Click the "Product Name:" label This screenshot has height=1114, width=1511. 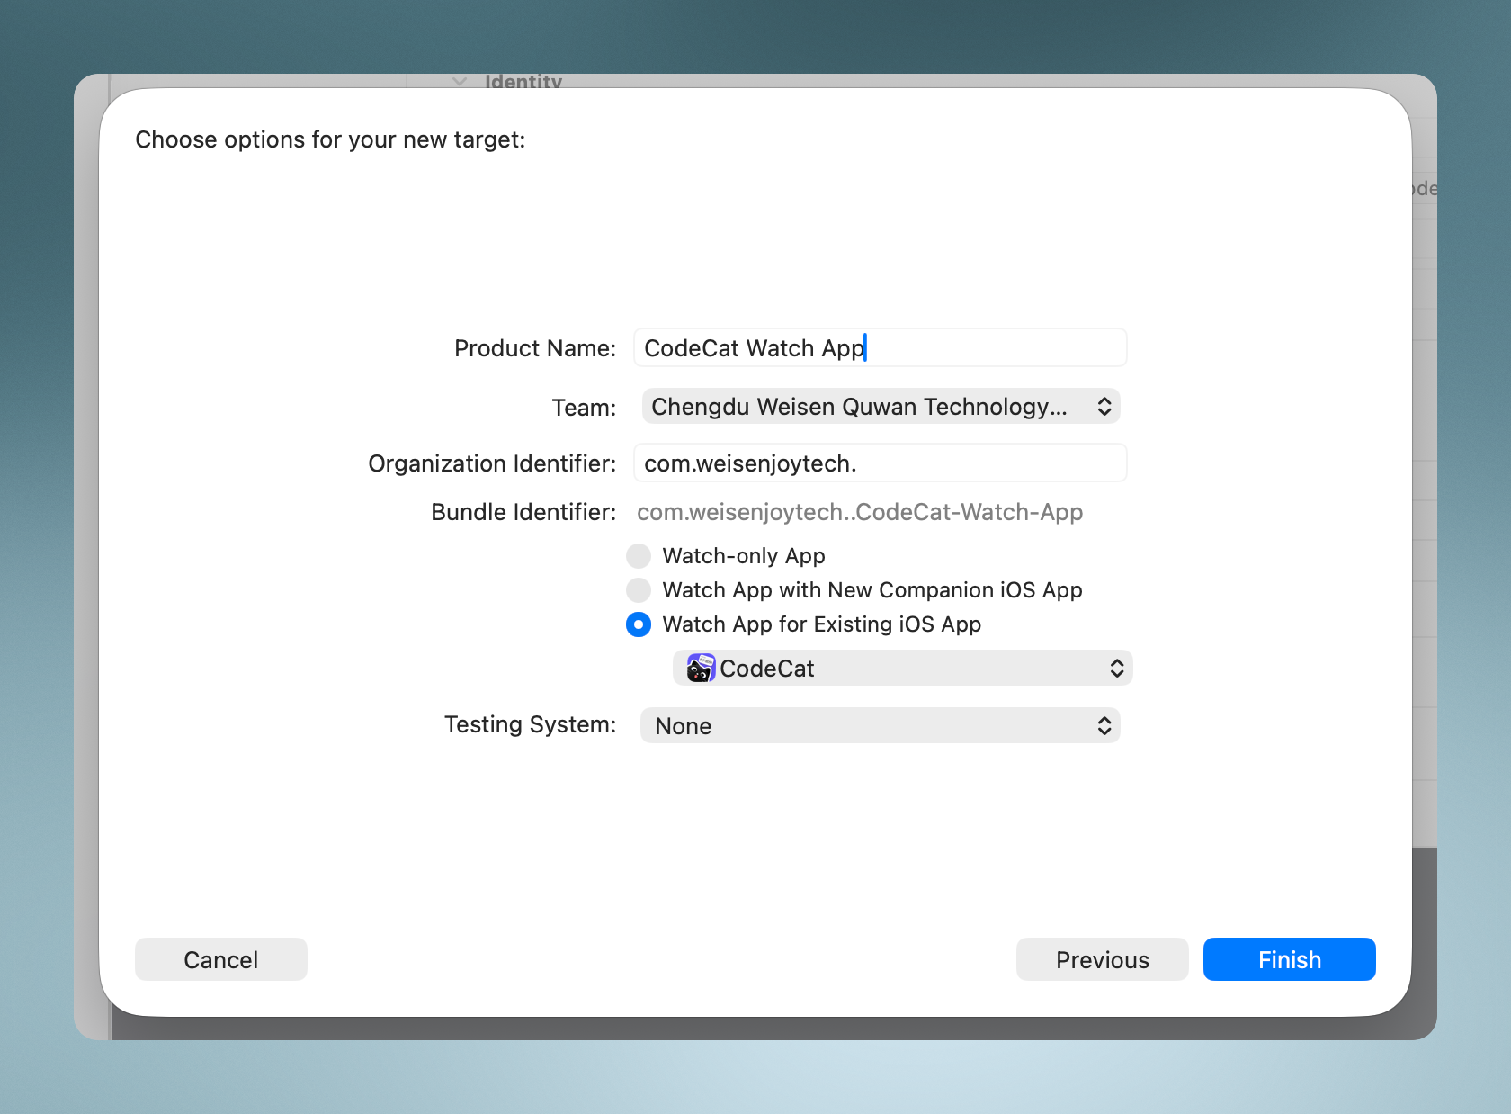pos(534,348)
